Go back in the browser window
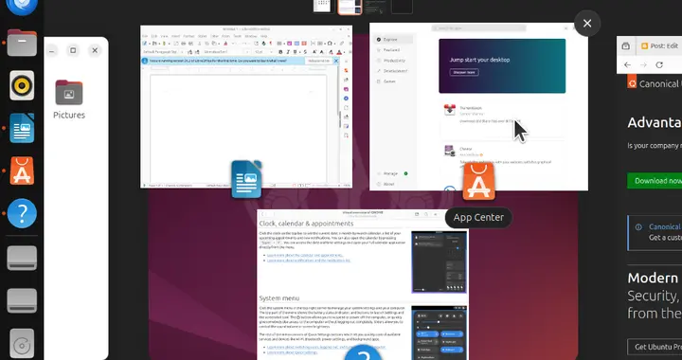 coord(627,64)
